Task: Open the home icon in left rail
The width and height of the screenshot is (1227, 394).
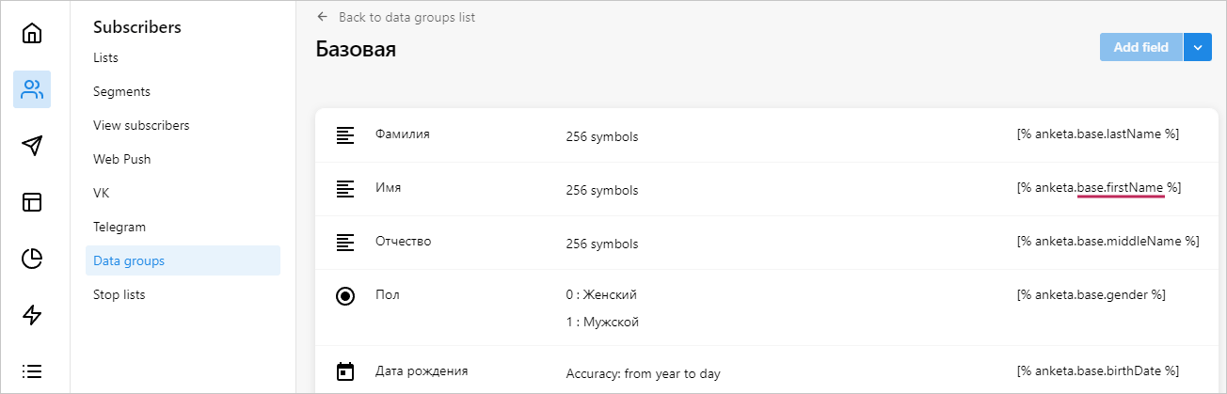Action: click(32, 34)
